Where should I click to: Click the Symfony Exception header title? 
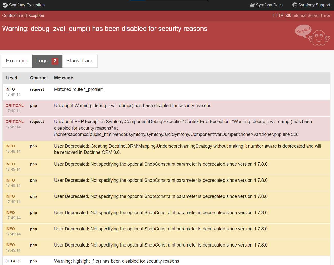point(27,5)
